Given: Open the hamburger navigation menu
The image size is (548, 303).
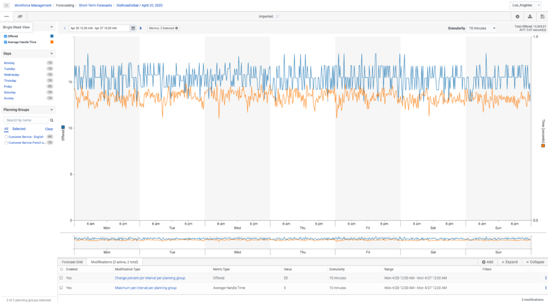Looking at the screenshot, I should (x=6, y=5).
